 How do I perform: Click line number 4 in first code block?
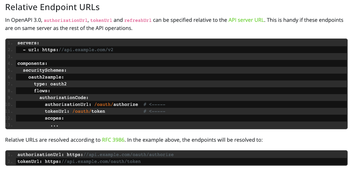[x=10, y=64]
